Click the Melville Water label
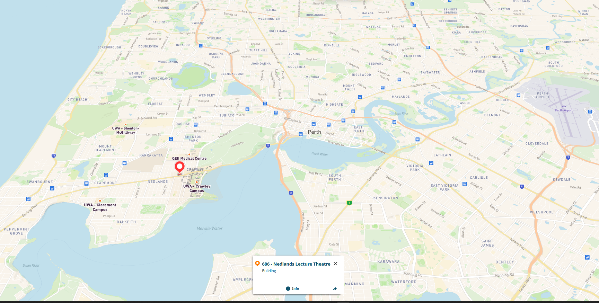Viewport: 599px width, 303px height. [x=210, y=229]
